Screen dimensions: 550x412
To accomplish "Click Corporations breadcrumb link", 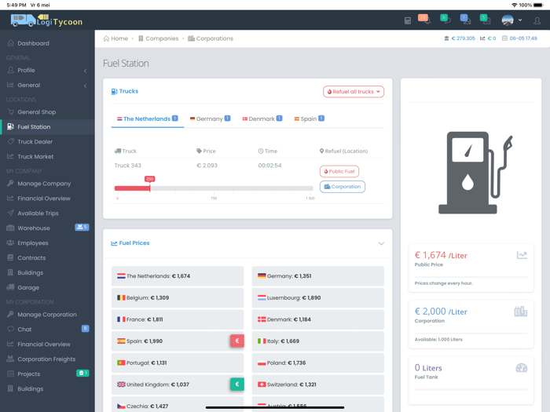I will (211, 38).
